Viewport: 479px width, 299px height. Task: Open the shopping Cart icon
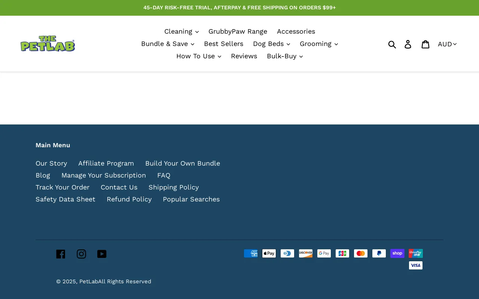[x=425, y=44]
